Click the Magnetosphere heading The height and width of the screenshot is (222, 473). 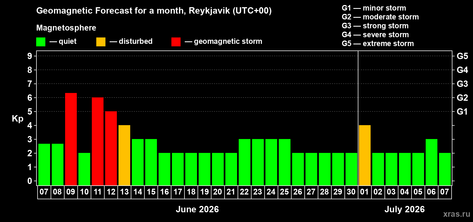pyautogui.click(x=66, y=28)
